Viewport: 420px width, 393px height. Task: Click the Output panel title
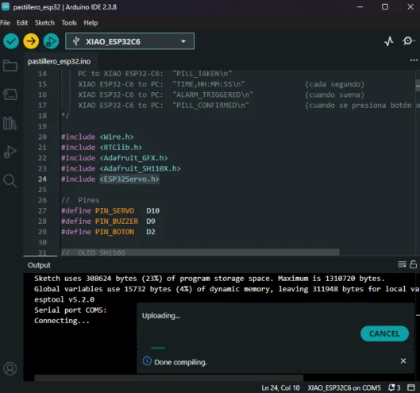click(x=39, y=265)
